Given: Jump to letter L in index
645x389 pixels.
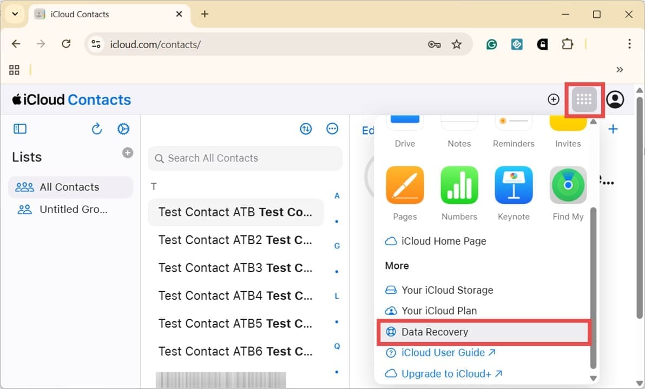Looking at the screenshot, I should [337, 296].
